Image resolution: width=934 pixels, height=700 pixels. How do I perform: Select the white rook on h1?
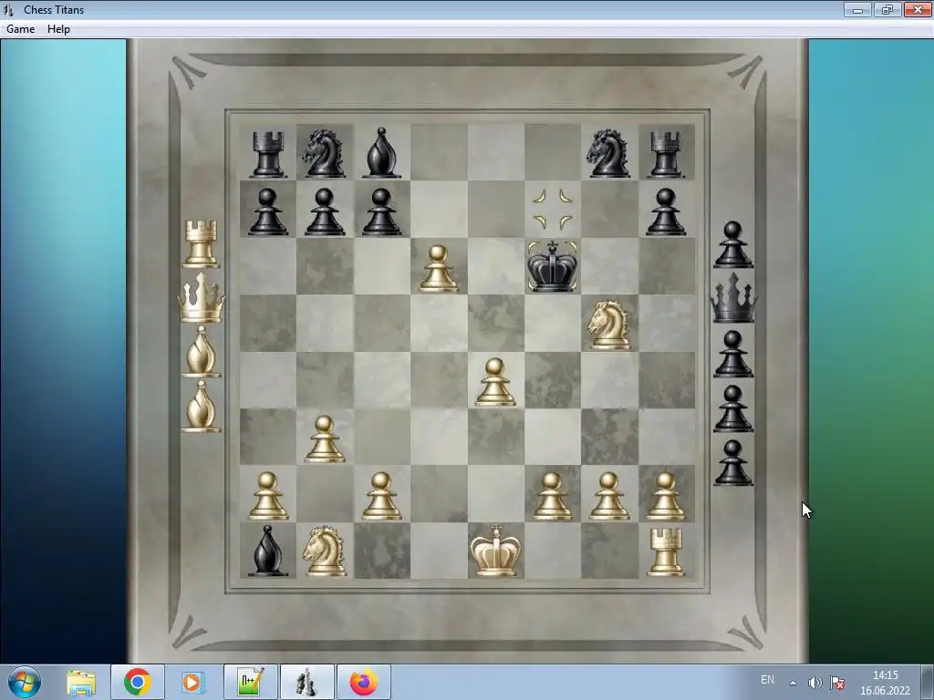coord(665,551)
